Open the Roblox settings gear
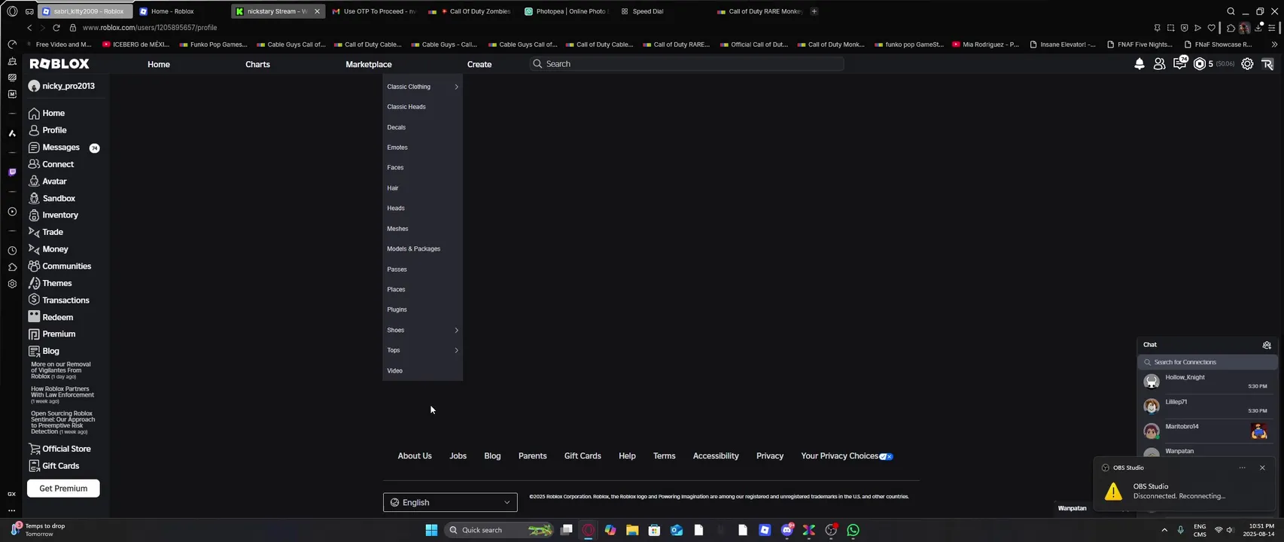This screenshot has height=542, width=1284. pos(1247,64)
